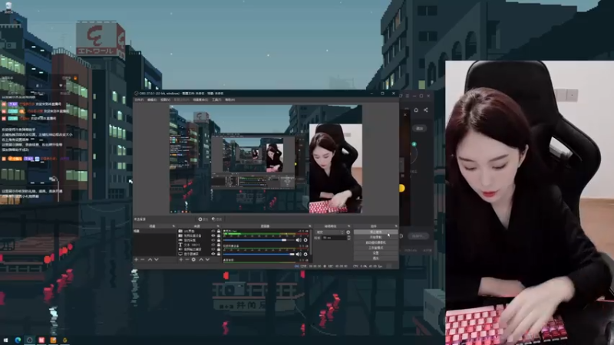This screenshot has width=614, height=345.
Task: Open the scene transition type dropdown
Action: pos(330,232)
